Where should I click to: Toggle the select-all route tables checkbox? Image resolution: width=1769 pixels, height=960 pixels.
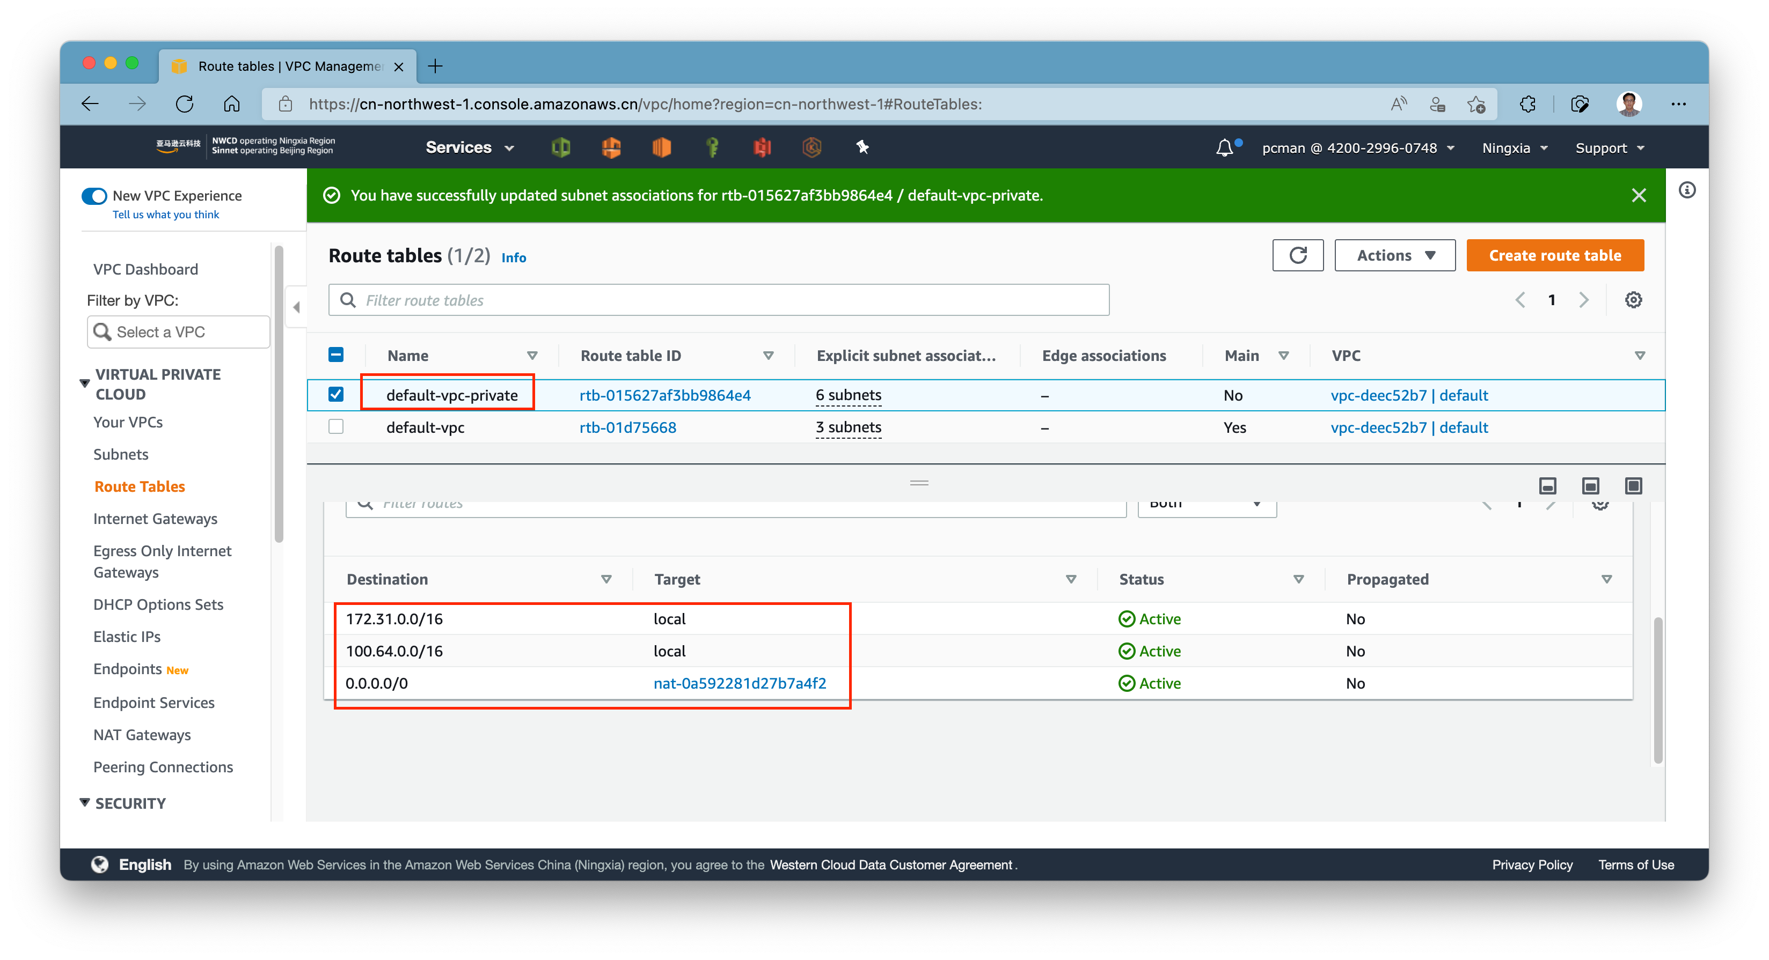click(336, 355)
